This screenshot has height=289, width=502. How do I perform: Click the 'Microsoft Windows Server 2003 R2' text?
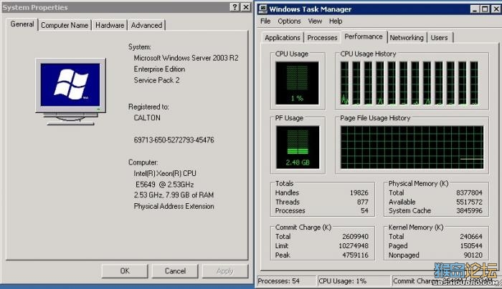point(186,58)
